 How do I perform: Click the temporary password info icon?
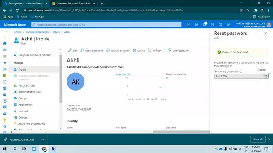(x=241, y=71)
